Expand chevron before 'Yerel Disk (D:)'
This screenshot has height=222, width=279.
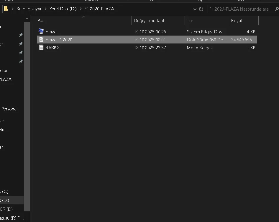click(45, 9)
